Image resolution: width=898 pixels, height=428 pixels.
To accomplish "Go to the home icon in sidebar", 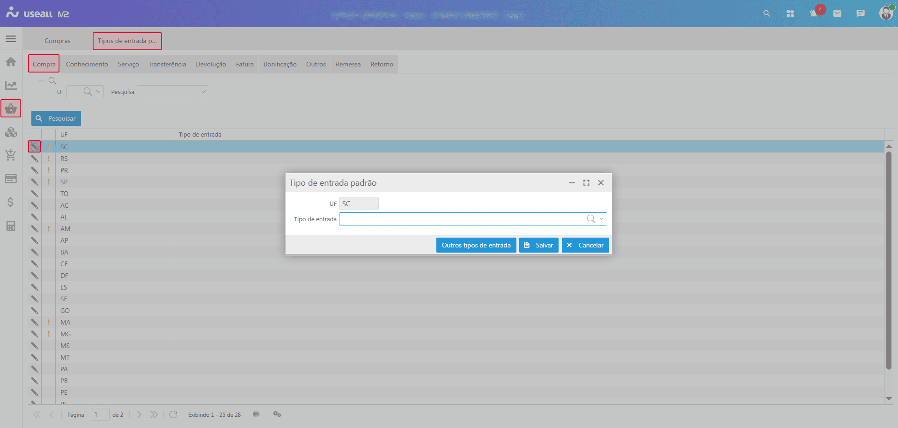I will pyautogui.click(x=11, y=62).
